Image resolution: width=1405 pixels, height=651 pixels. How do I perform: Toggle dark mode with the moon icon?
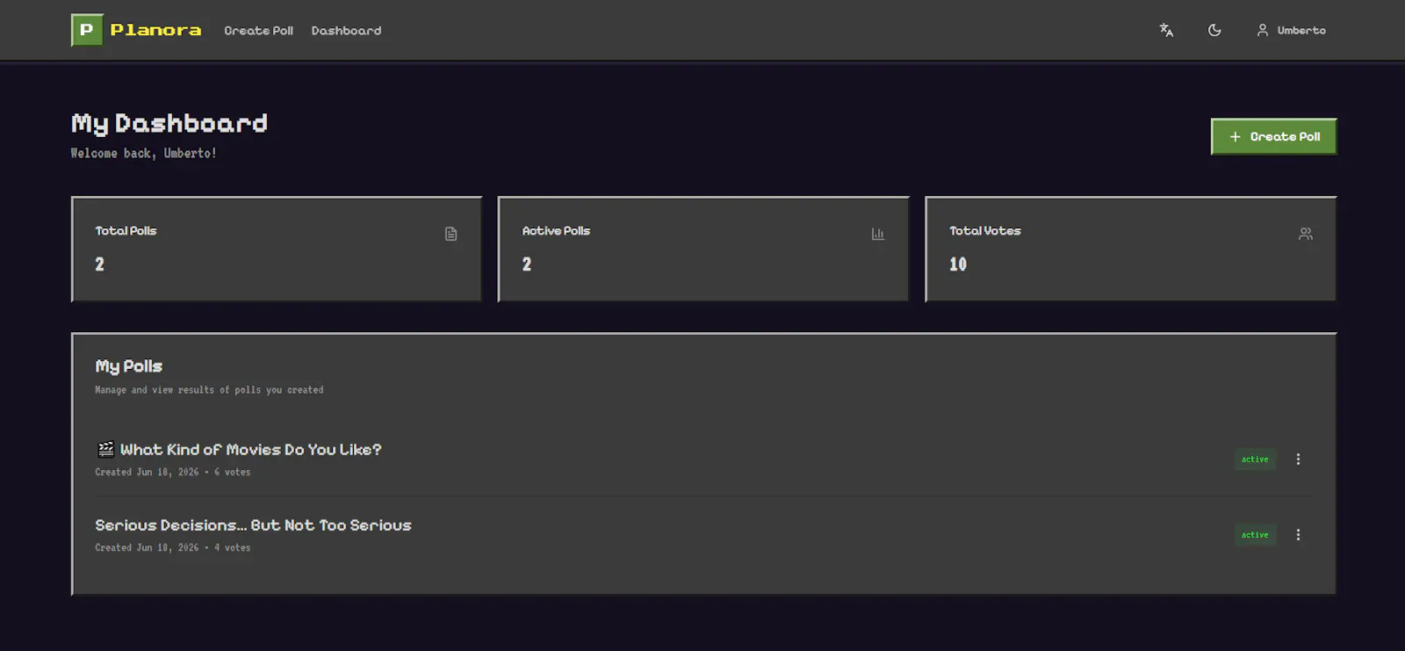(1214, 30)
